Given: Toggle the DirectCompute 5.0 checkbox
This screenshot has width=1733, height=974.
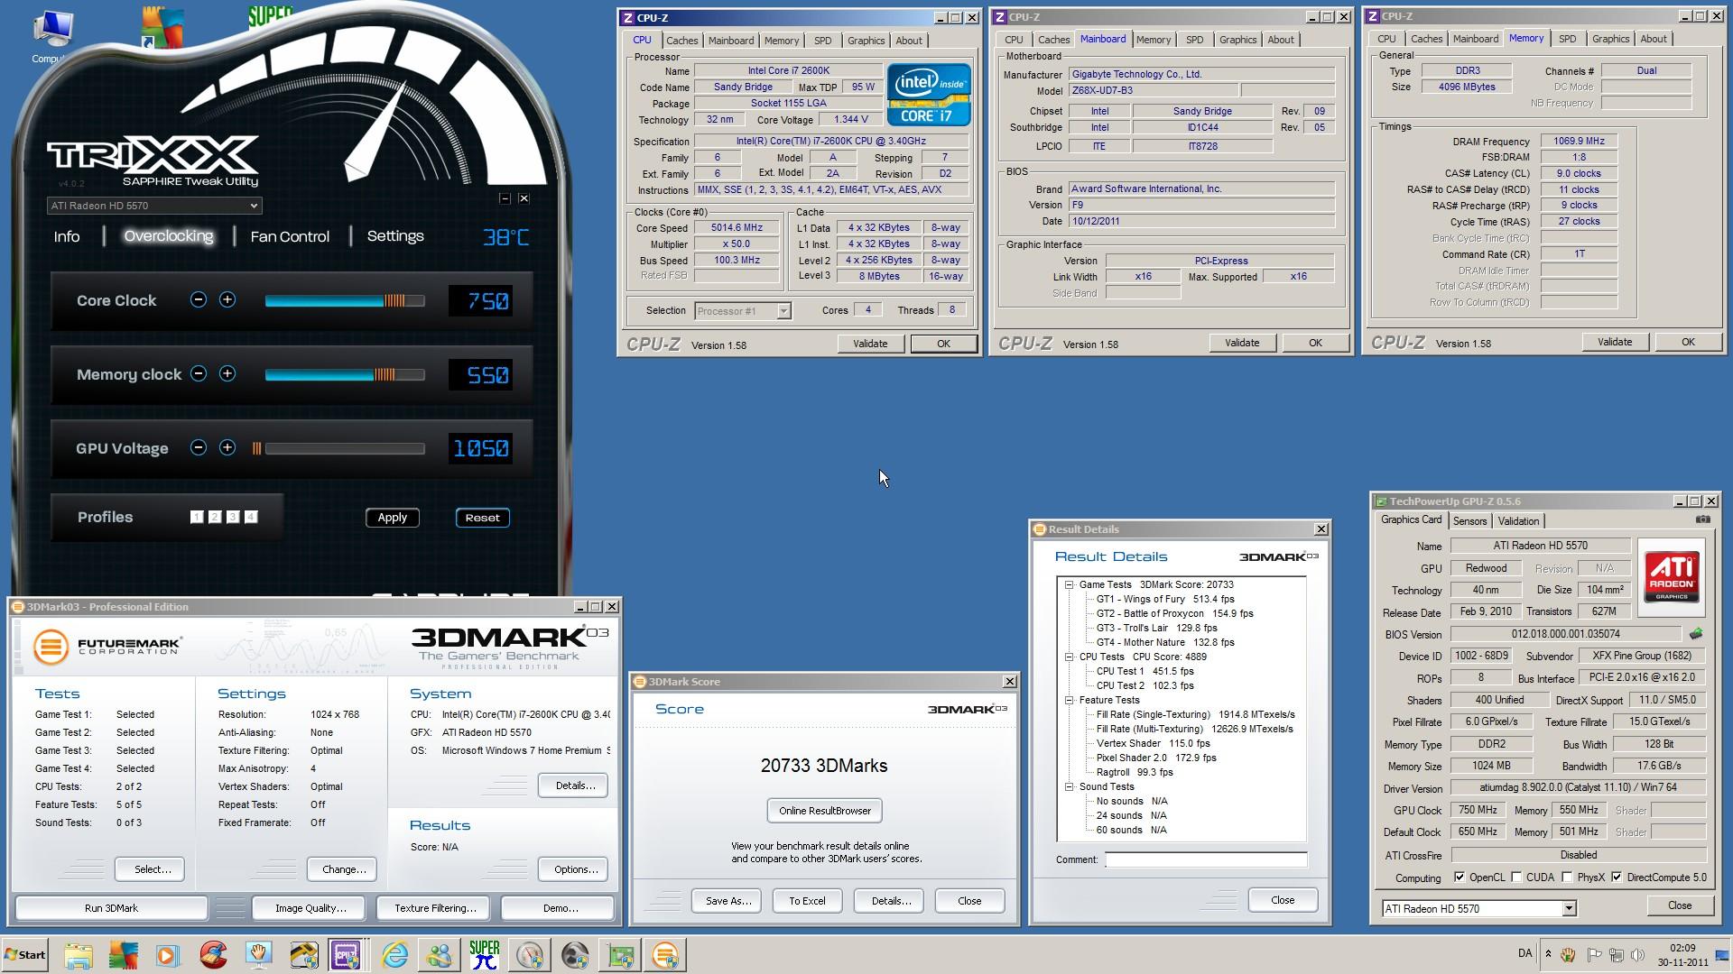Looking at the screenshot, I should 1617,878.
